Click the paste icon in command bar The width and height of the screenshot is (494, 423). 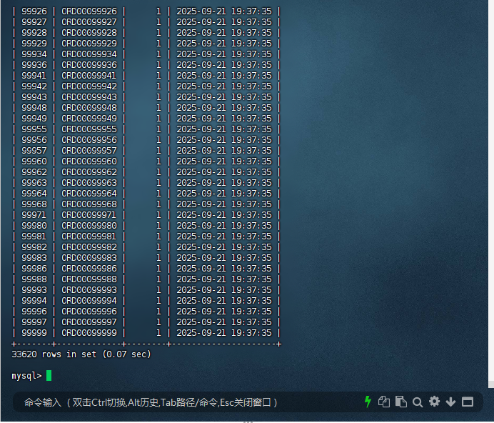(x=400, y=402)
